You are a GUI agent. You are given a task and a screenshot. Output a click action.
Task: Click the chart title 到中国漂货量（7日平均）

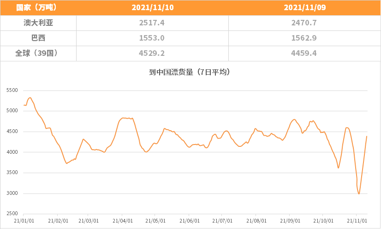coord(190,72)
